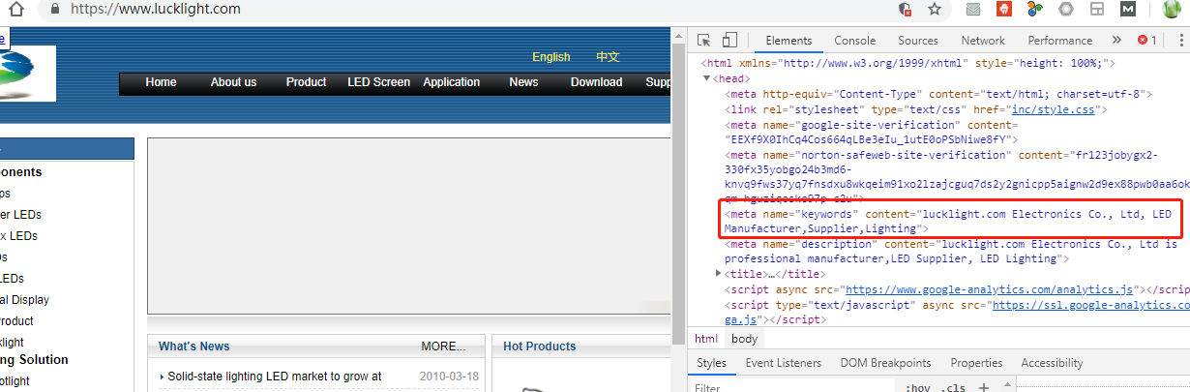Open the Properties pane tab
The height and width of the screenshot is (392, 1190).
(x=976, y=363)
